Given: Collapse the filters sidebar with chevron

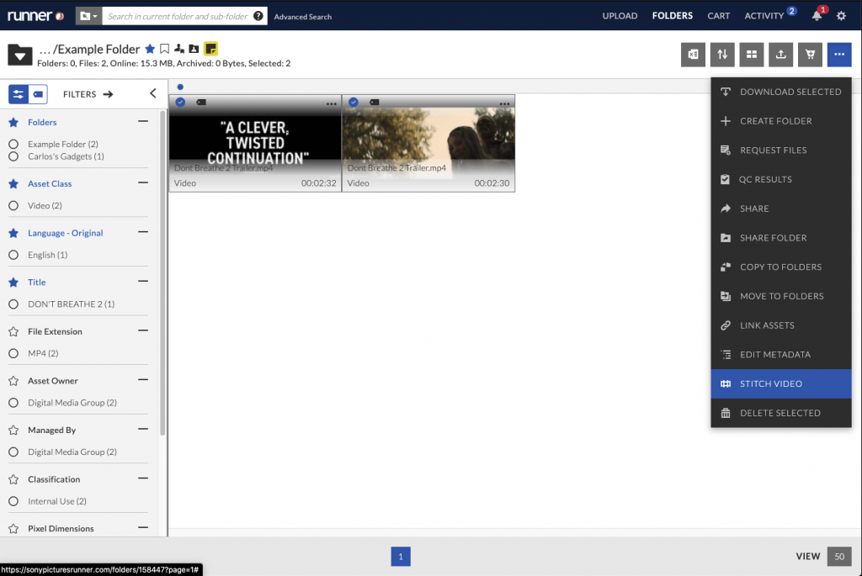Looking at the screenshot, I should click(153, 94).
